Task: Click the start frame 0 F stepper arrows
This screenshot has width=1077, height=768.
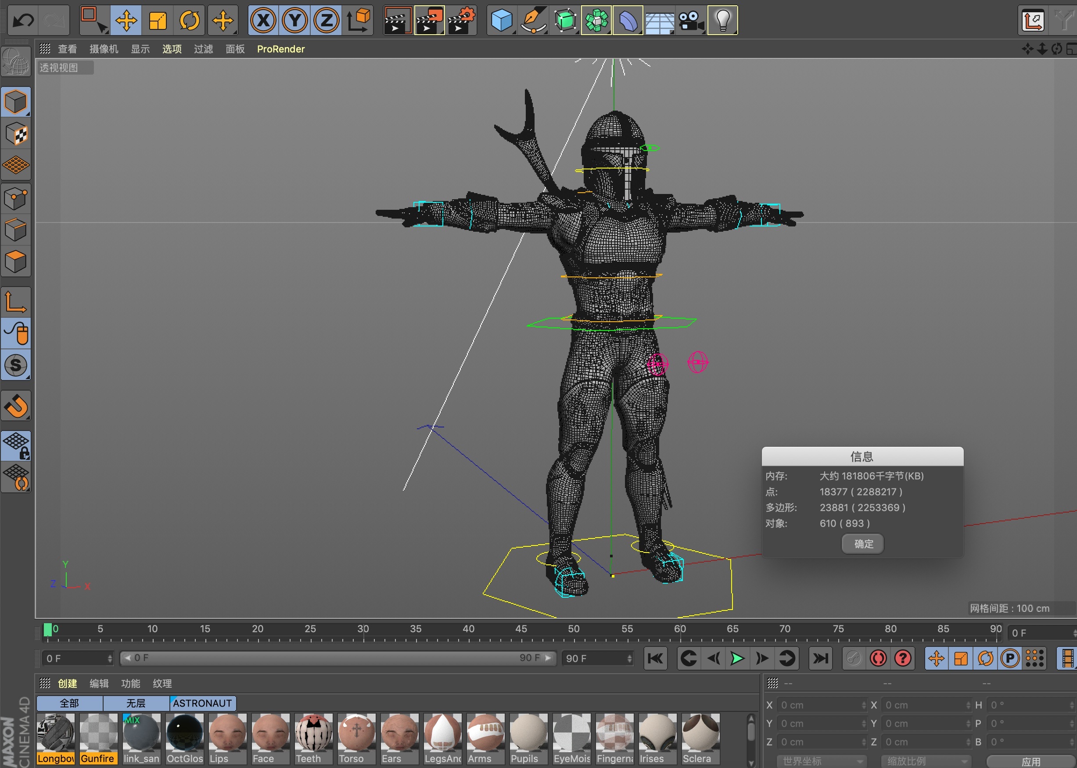Action: pos(110,658)
